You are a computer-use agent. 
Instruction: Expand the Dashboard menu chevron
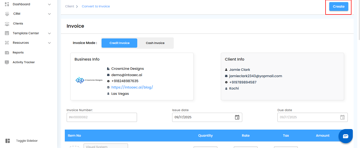tap(49, 4)
